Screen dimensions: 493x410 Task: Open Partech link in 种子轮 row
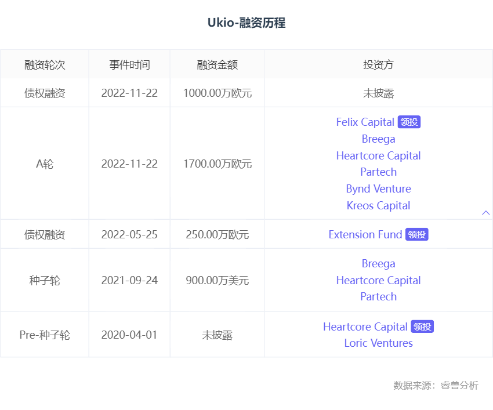(x=378, y=296)
